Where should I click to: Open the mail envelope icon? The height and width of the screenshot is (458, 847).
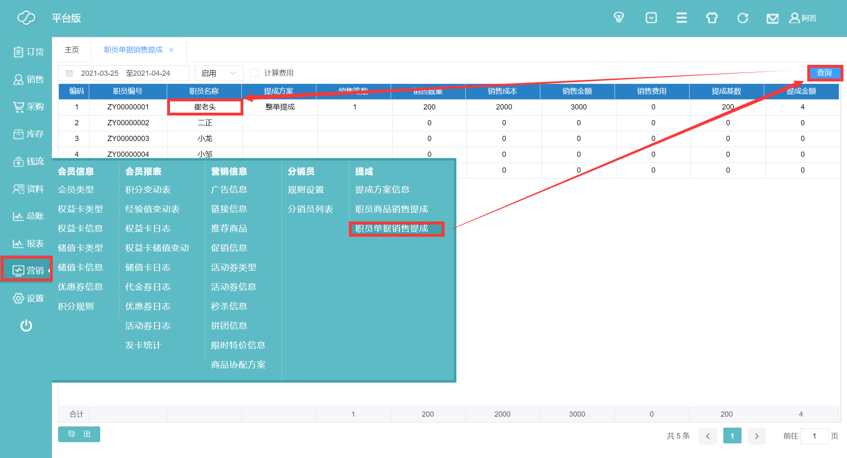coord(772,18)
